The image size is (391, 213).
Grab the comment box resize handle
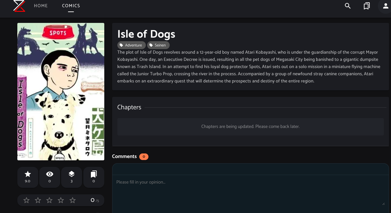pos(383,203)
